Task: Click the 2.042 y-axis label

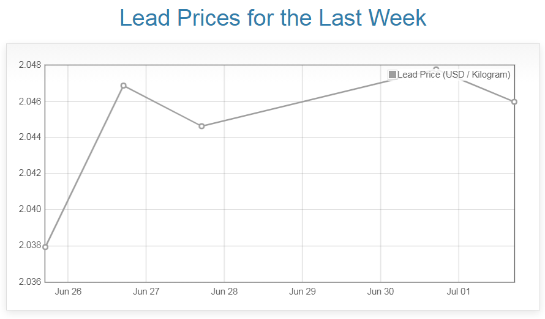Action: pos(29,173)
